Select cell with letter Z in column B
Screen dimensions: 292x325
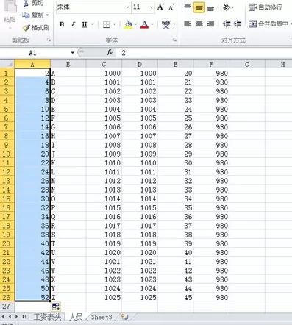coord(68,297)
